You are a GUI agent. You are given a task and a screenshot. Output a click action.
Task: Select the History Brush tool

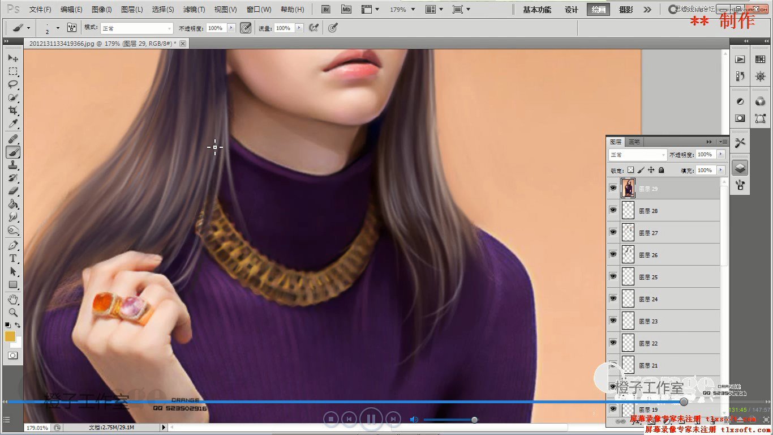(x=12, y=178)
